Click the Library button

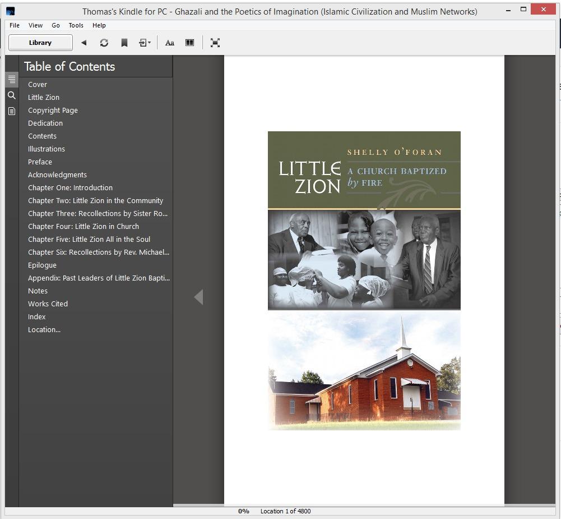[40, 43]
